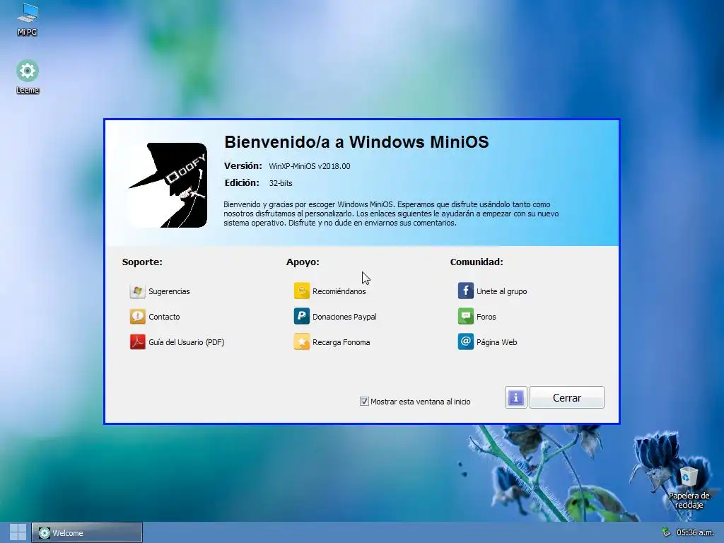Click the Recomiéndanos smiley icon
This screenshot has width=724, height=543.
point(301,291)
